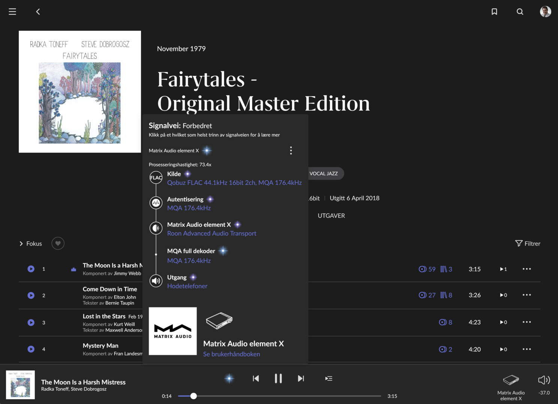558x404 pixels.
Task: Open the Autentisering MQA 176.4kHz link
Action: (189, 208)
